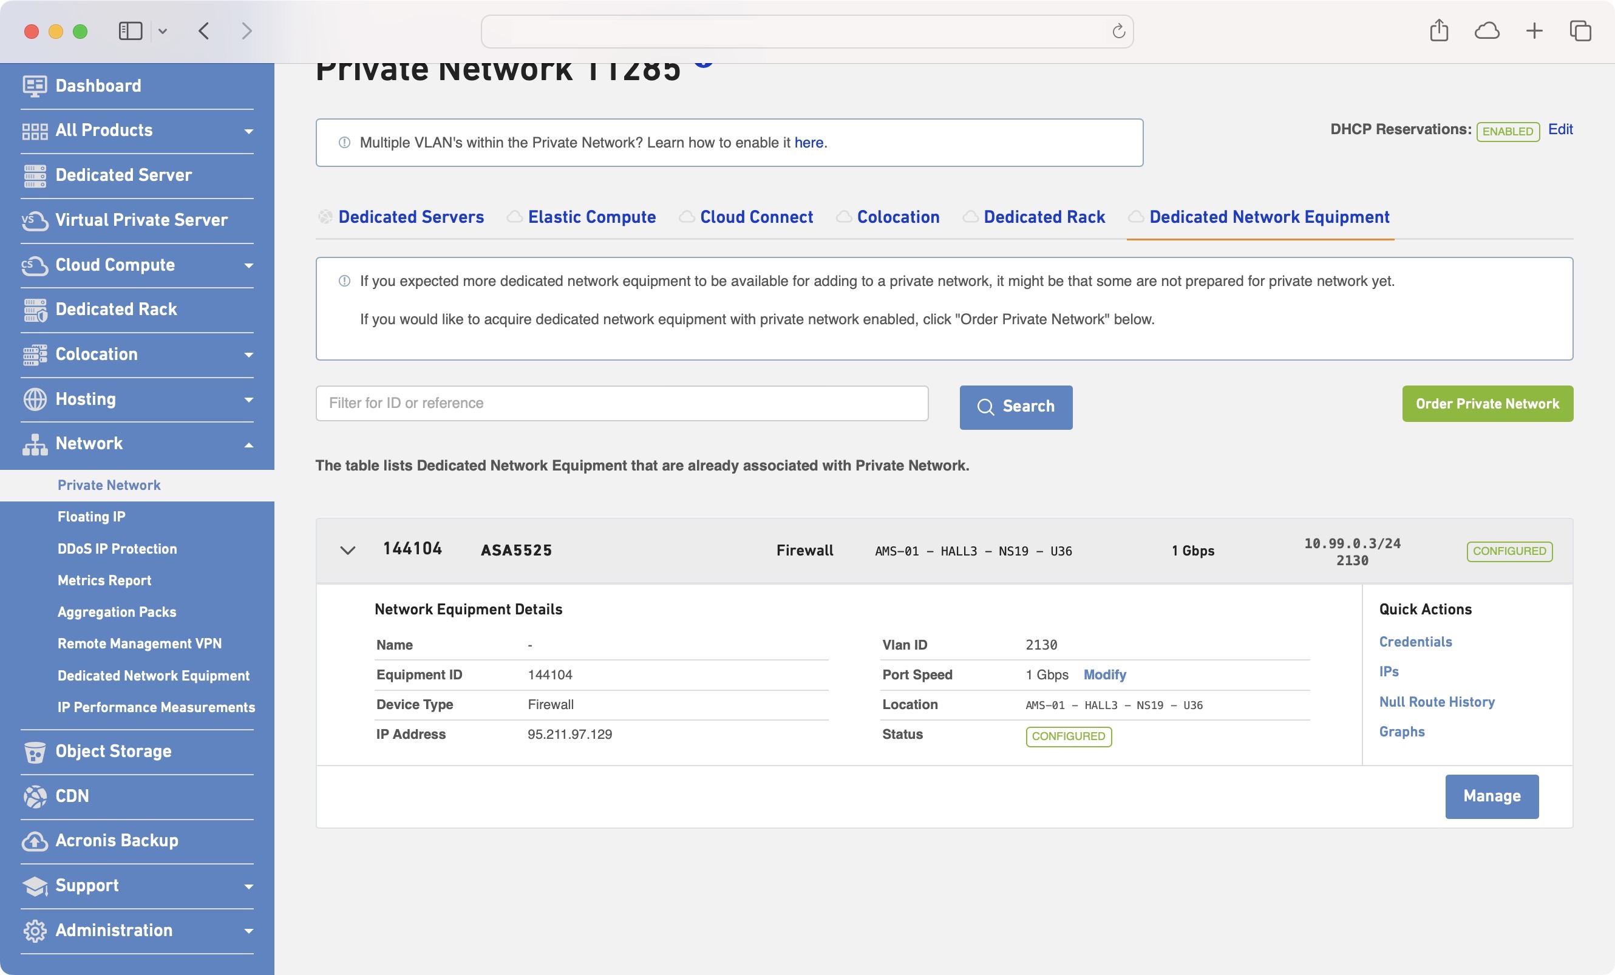This screenshot has width=1615, height=975.
Task: Open the Dashboard icon in sidebar
Action: 35,86
